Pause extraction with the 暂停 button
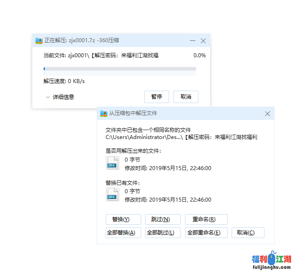This screenshot has height=274, width=296. 157,97
